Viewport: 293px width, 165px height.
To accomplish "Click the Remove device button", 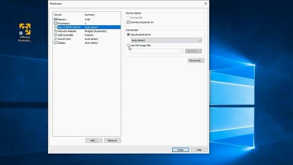I will 112,141.
